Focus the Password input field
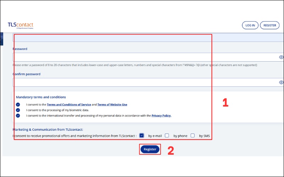284x177 pixels. coord(142,57)
